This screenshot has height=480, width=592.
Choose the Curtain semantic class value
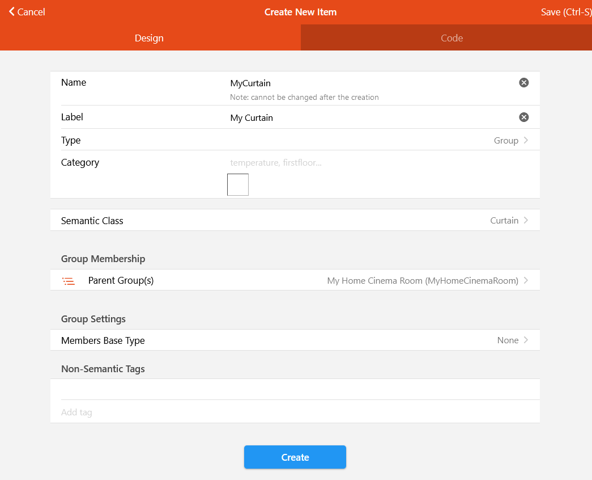[504, 221]
